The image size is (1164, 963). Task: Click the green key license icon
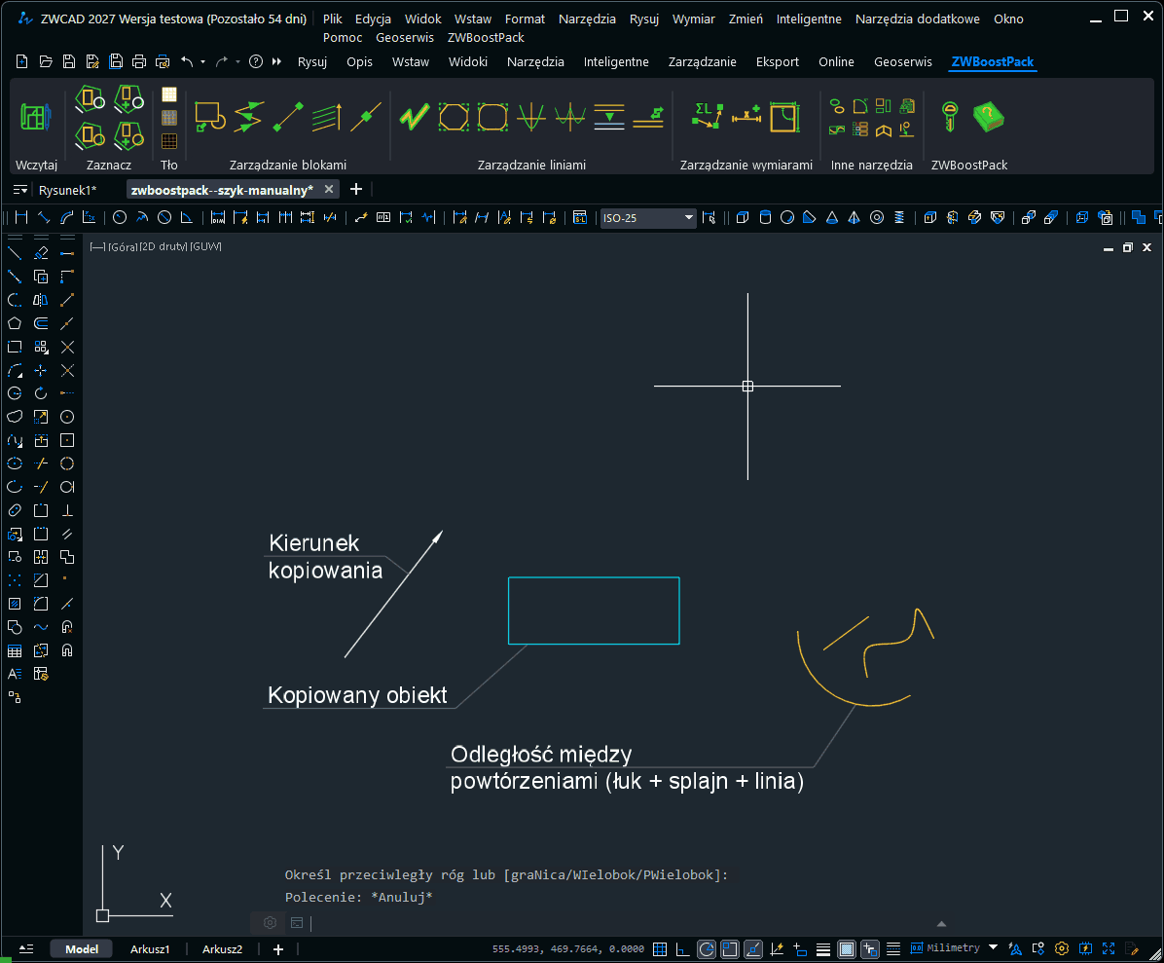(x=949, y=118)
